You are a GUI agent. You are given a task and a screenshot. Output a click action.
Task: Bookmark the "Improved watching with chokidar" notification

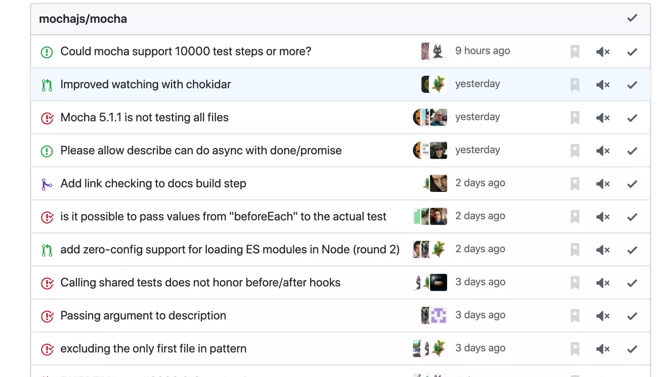tap(575, 84)
